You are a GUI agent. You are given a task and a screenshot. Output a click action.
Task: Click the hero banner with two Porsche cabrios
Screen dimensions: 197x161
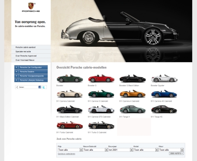(x=121, y=31)
